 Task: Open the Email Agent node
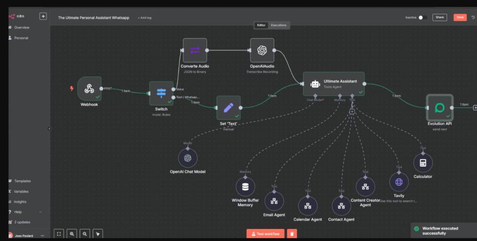tap(274, 201)
